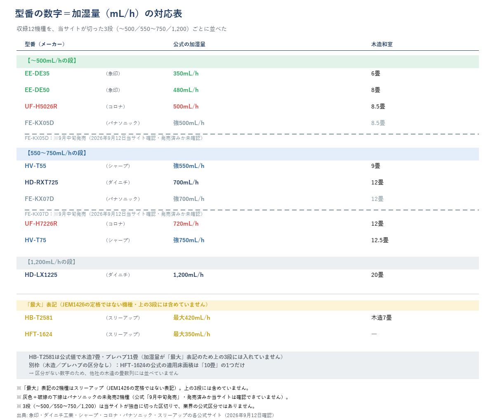Click the 6畳 cell for EE-DE35
This screenshot has width=495, height=420.
[376, 73]
